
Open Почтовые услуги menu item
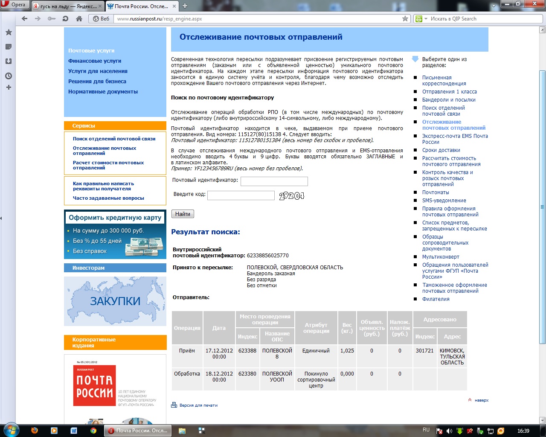tap(91, 50)
